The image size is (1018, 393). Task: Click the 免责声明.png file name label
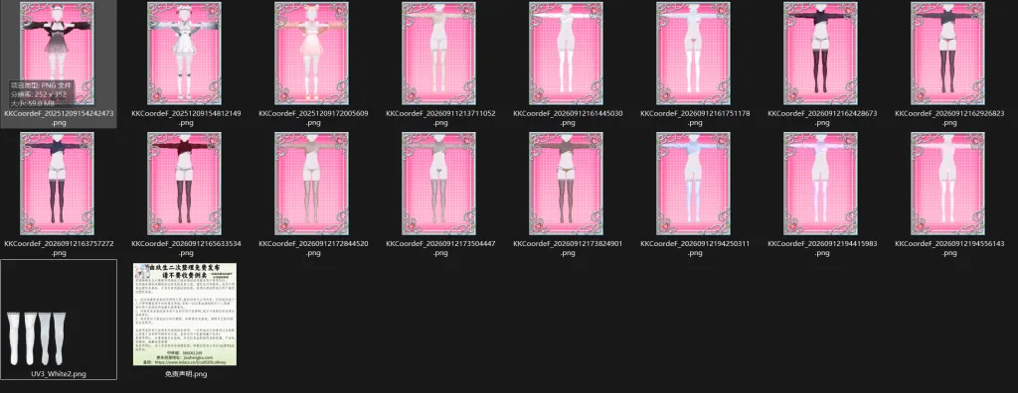pyautogui.click(x=186, y=374)
